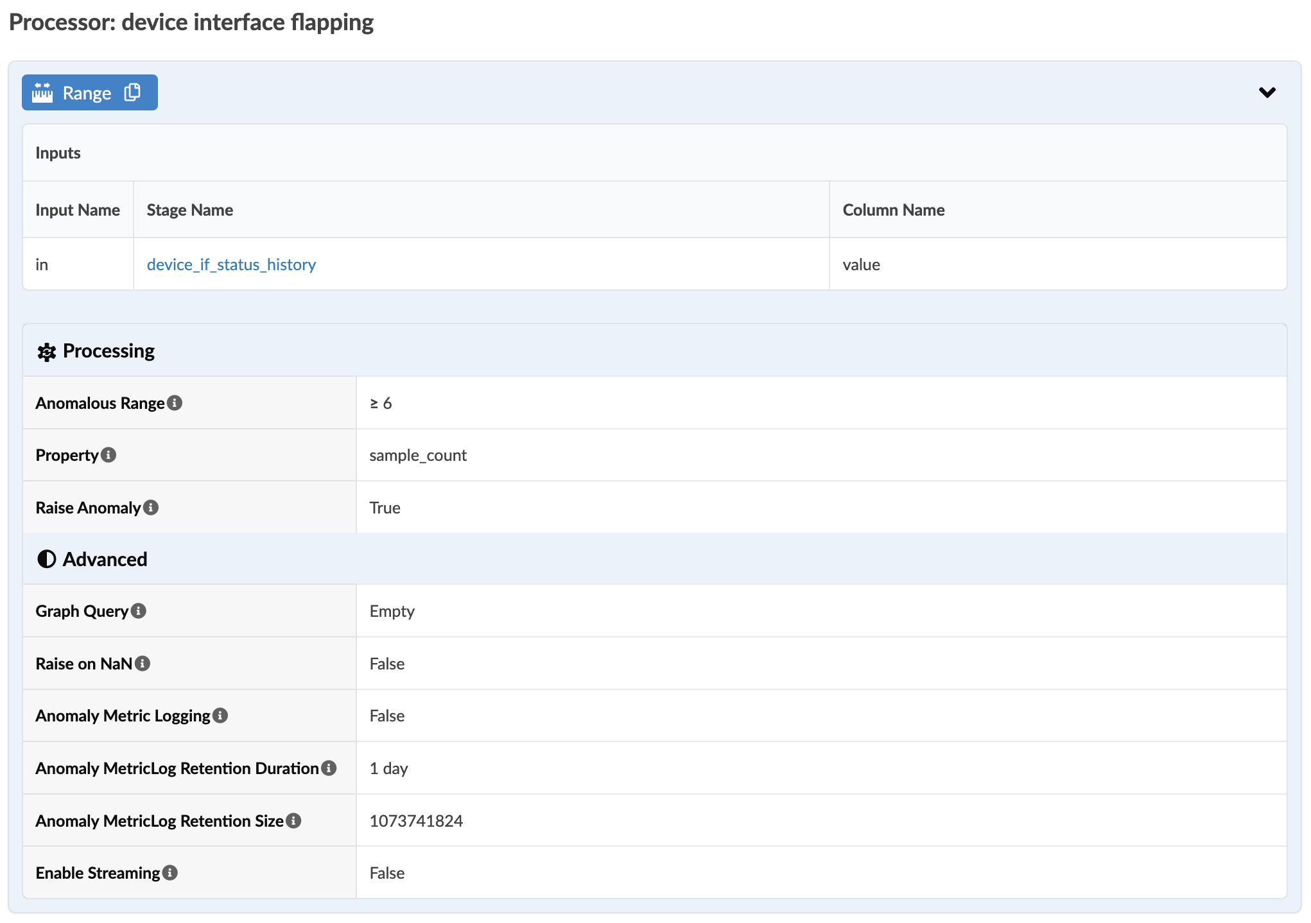
Task: Click Anomaly MetricLog Retention Size info icon
Action: (293, 820)
